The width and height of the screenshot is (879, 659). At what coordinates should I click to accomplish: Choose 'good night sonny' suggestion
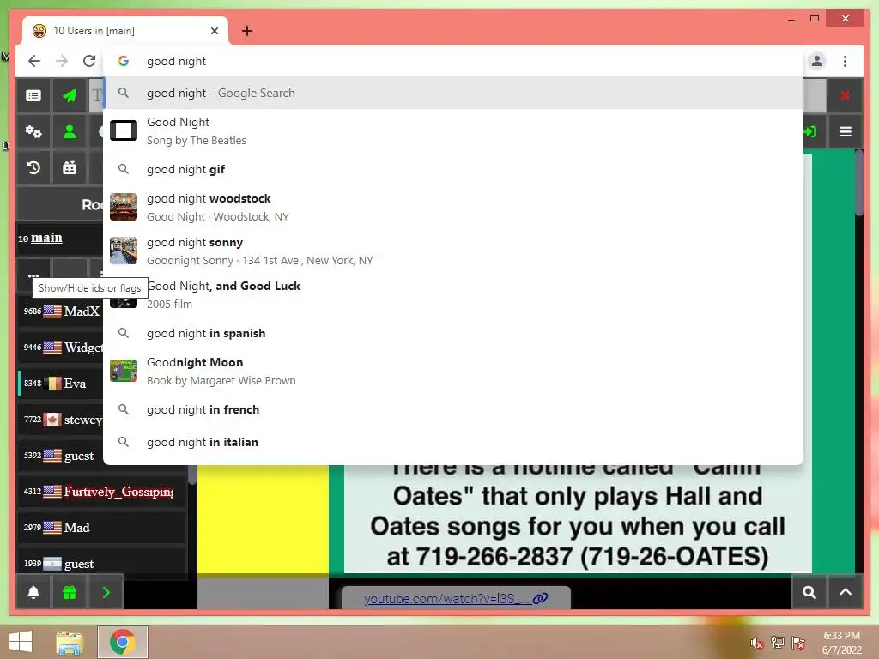pos(453,251)
